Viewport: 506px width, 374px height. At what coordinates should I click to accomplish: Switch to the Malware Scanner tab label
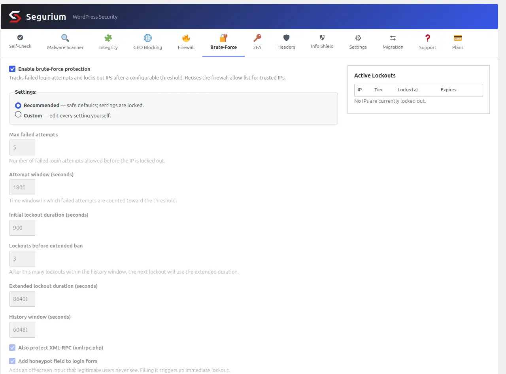(65, 47)
